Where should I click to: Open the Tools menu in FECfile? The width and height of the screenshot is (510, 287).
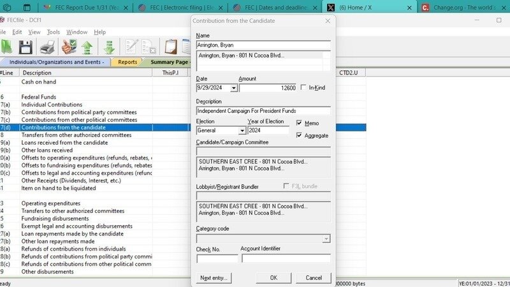tap(54, 32)
